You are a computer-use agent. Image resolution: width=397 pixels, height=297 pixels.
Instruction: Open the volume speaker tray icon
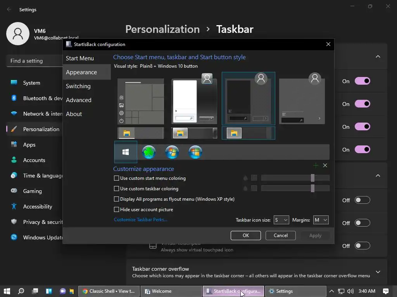350,291
